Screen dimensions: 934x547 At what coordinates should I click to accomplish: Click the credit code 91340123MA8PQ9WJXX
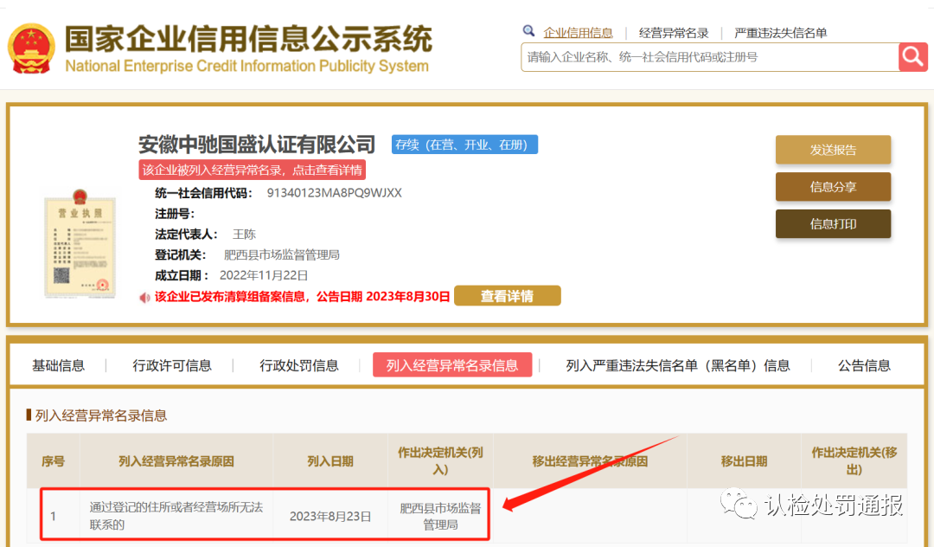(334, 192)
